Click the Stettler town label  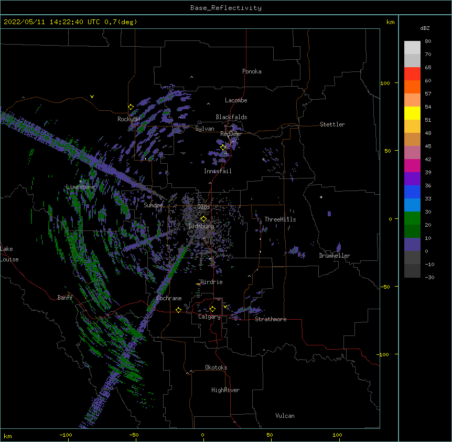(x=332, y=124)
